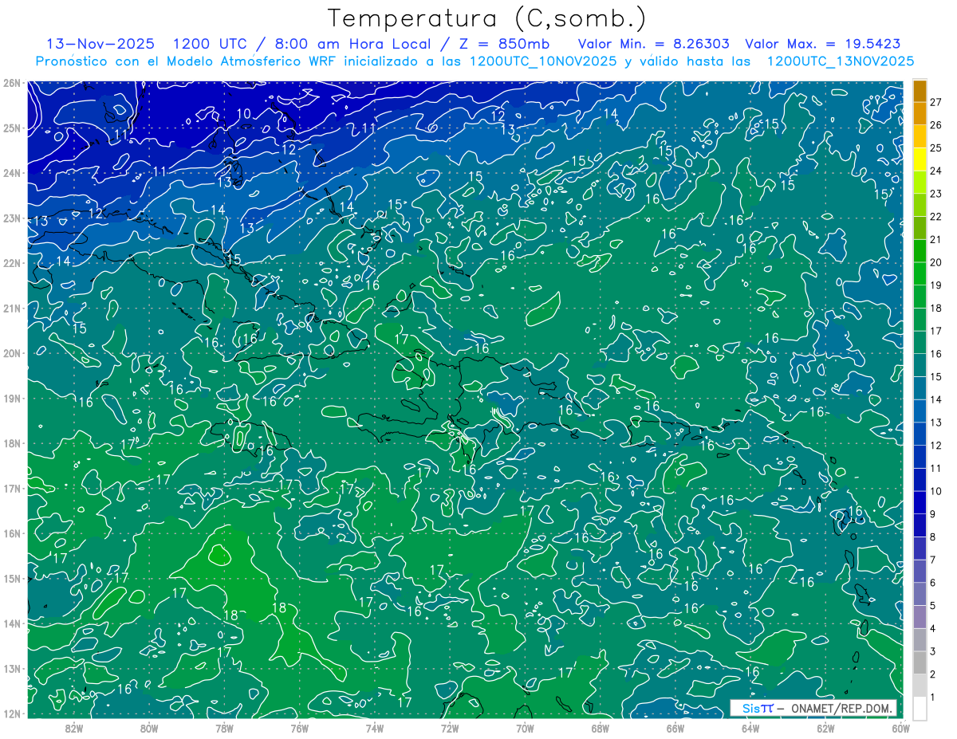Click the initialization time '1200UTC_10NOV2025'
The height and width of the screenshot is (739, 957).
[543, 61]
